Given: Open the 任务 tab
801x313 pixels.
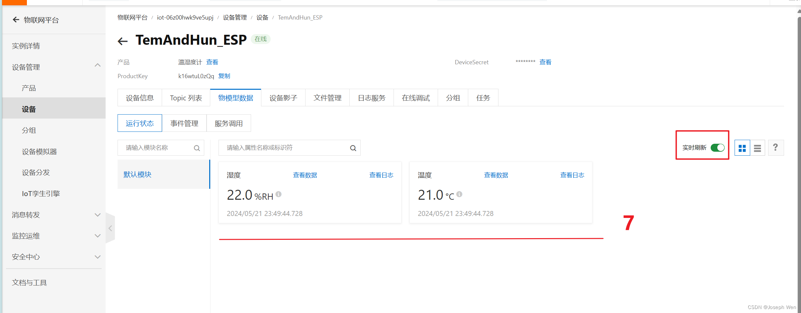Looking at the screenshot, I should [x=483, y=98].
